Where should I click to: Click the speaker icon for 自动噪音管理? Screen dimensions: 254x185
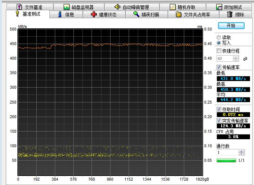117,7
